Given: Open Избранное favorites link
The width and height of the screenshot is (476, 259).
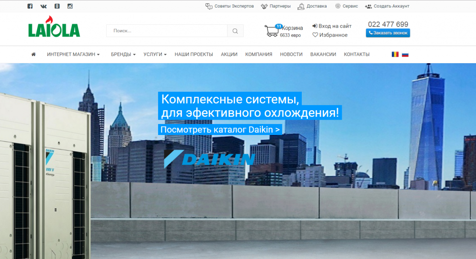Looking at the screenshot, I should [x=330, y=35].
